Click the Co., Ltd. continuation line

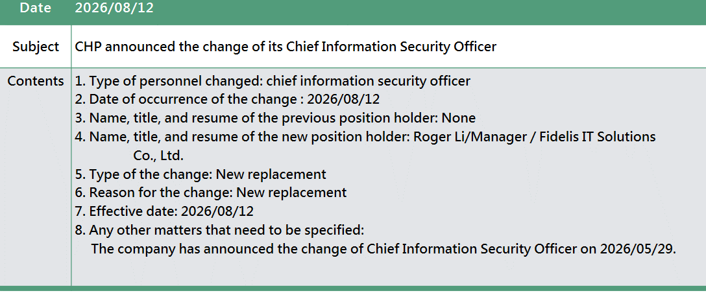click(x=158, y=156)
